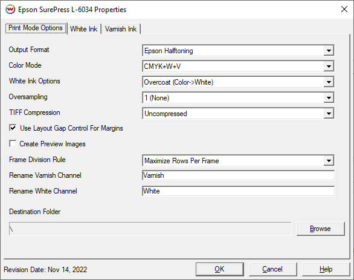Uncheck Use Layout Gap Control For Margins
Image resolution: width=354 pixels, height=280 pixels.
[x=13, y=128]
